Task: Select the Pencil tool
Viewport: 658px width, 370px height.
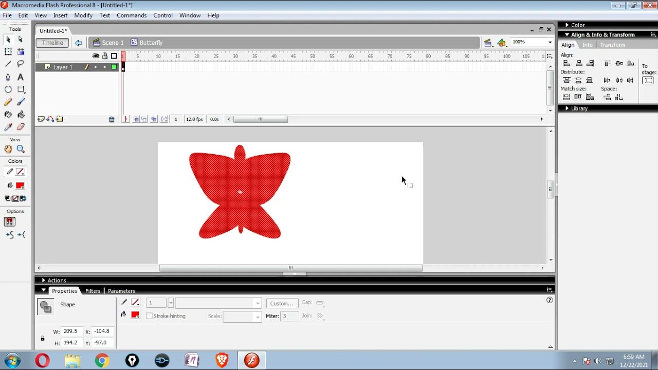Action: pyautogui.click(x=8, y=102)
